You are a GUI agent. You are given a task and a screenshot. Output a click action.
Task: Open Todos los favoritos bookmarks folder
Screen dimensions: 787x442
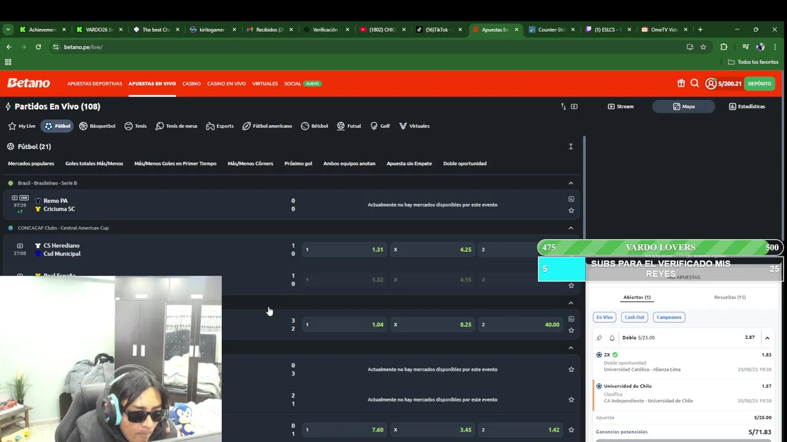[x=753, y=62]
